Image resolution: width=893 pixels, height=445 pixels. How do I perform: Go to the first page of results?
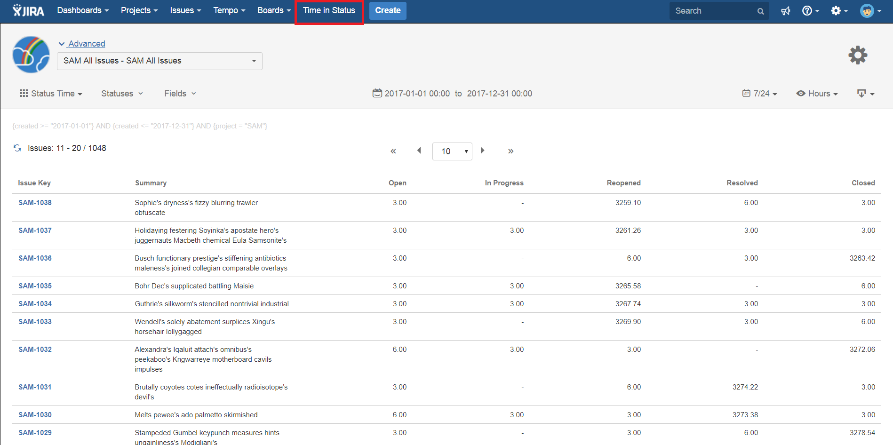pos(393,151)
